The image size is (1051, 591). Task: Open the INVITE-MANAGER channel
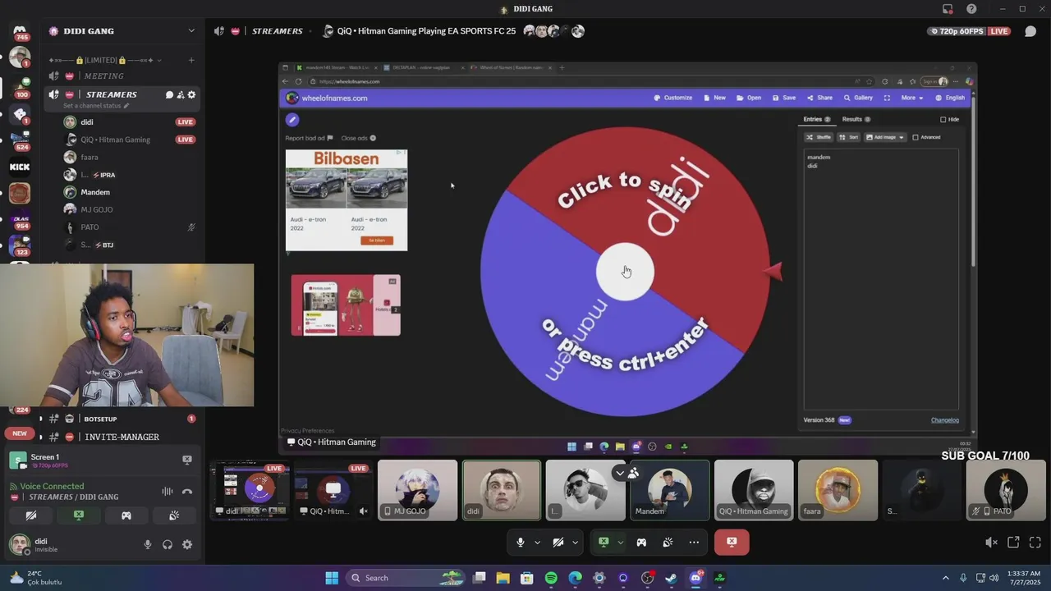coord(122,437)
